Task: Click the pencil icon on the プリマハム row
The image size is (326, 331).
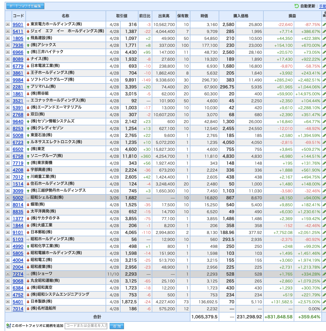Action: (x=324, y=87)
